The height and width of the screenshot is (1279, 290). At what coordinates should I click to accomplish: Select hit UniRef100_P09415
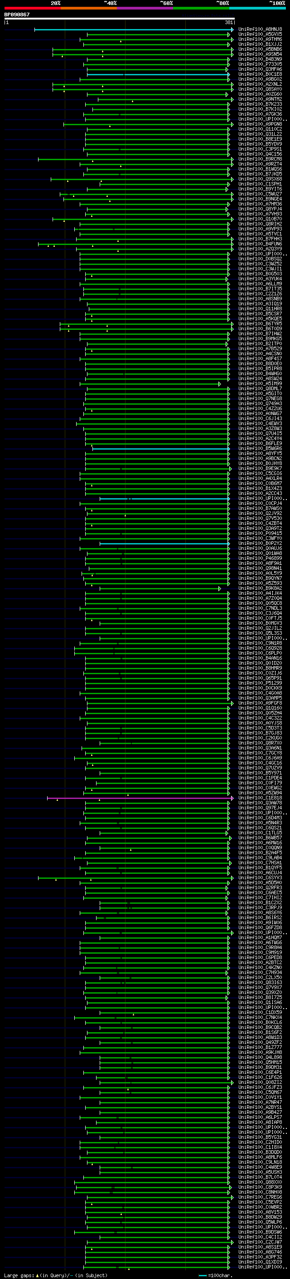point(260,533)
